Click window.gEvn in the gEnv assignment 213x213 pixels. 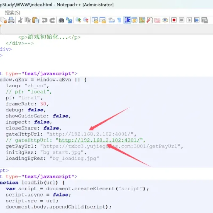pos(54,80)
